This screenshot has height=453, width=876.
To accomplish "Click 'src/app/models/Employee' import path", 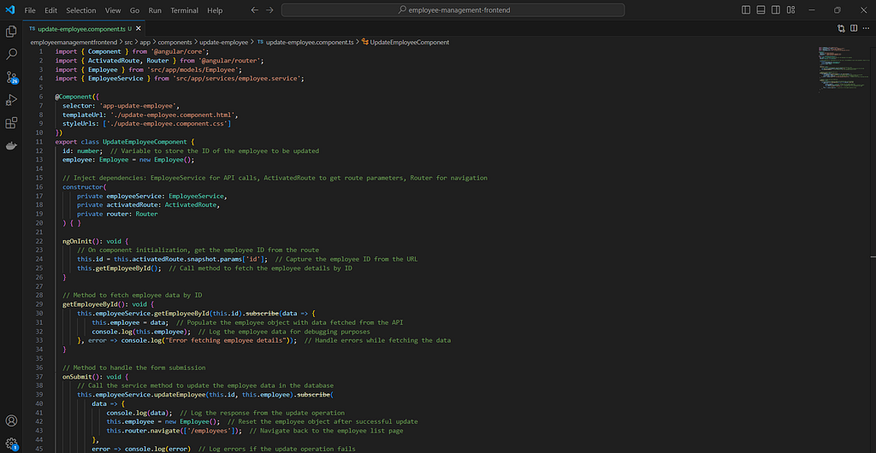I will click(194, 69).
